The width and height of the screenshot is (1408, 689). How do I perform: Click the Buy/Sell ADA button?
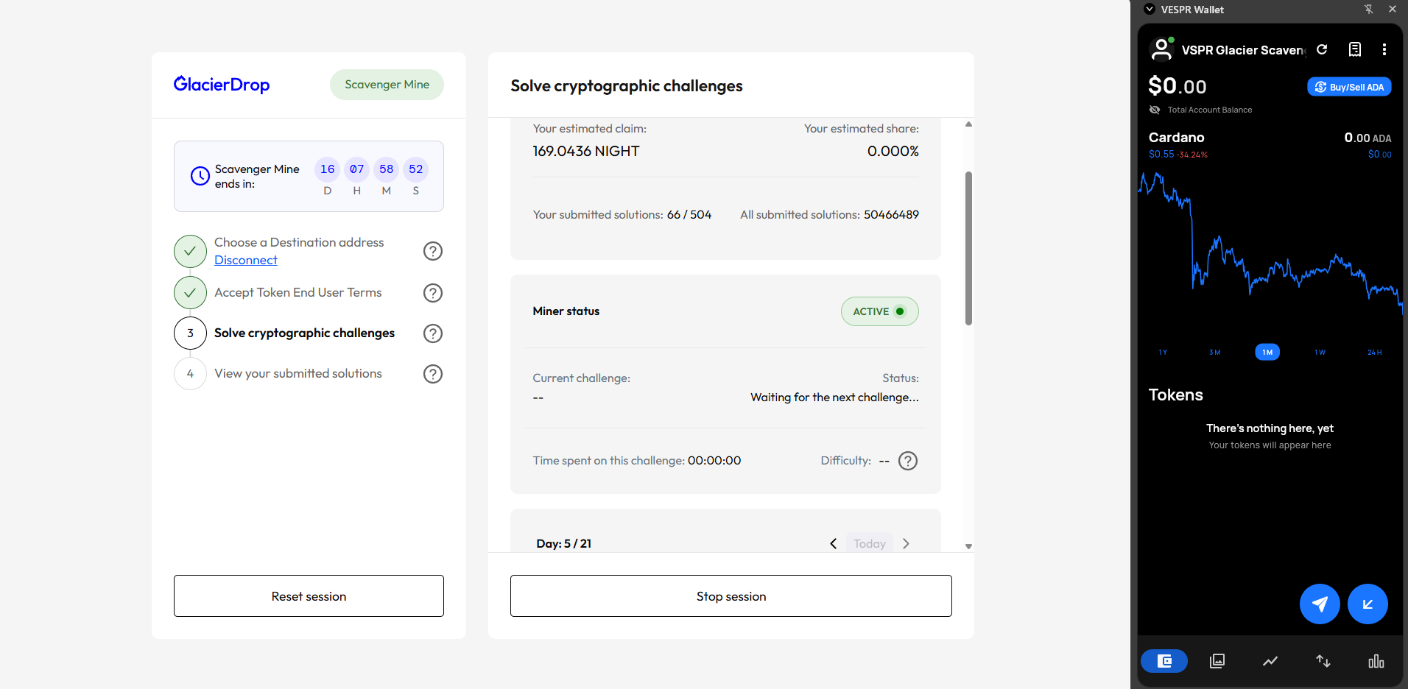click(1348, 86)
